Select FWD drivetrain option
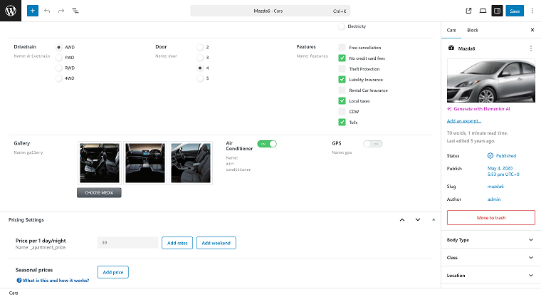This screenshot has height=297, width=541. pos(58,58)
